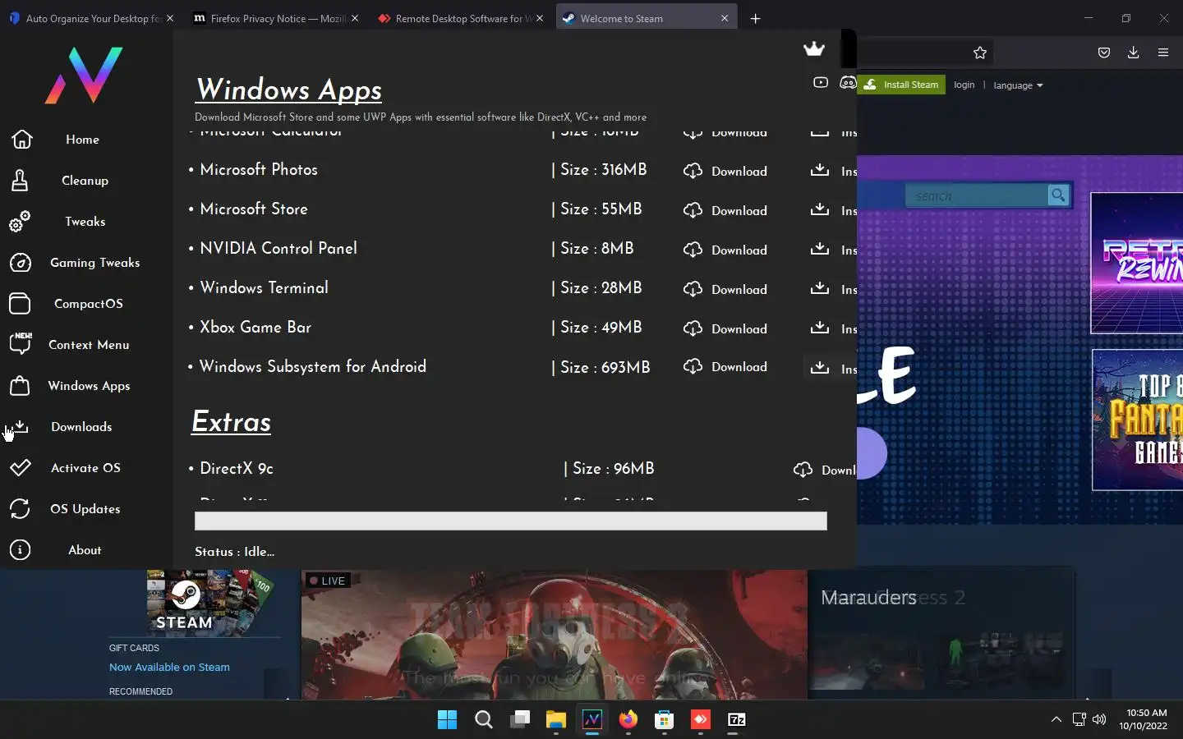The height and width of the screenshot is (739, 1183).
Task: Open Firefox Pocket save icon
Action: pos(1104,53)
